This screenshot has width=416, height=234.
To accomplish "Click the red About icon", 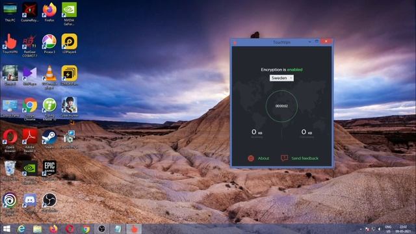I will tap(251, 159).
